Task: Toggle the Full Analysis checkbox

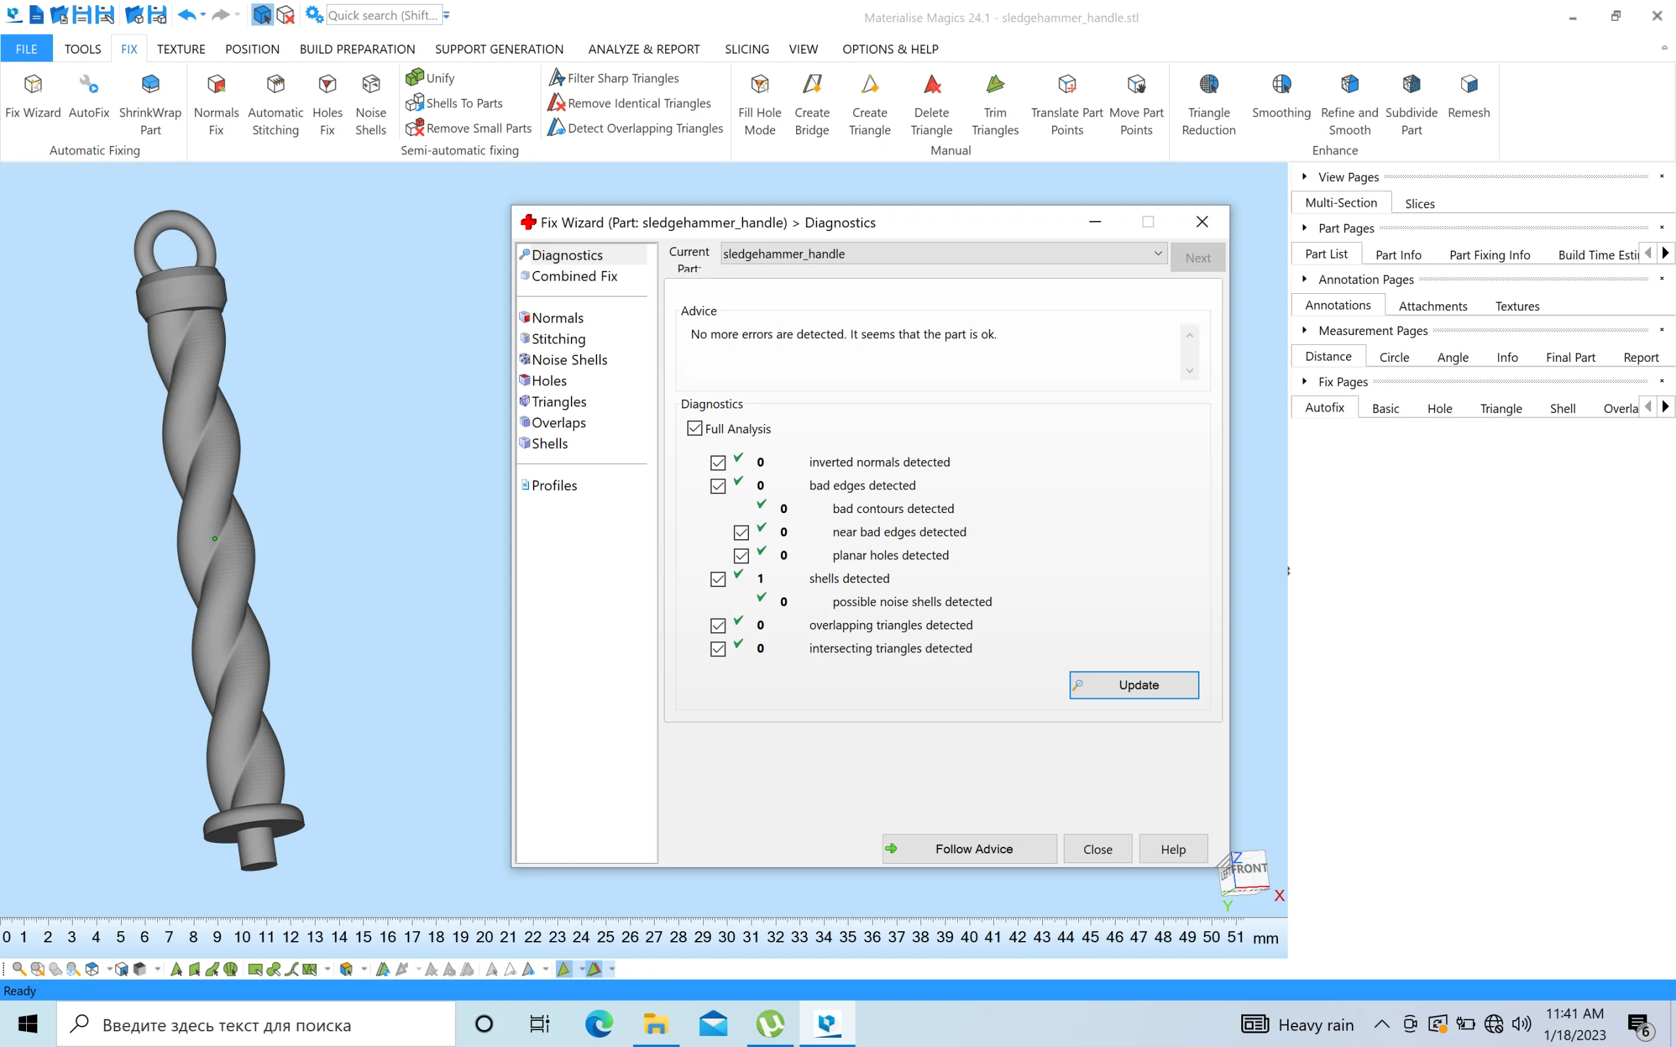Action: [x=694, y=428]
